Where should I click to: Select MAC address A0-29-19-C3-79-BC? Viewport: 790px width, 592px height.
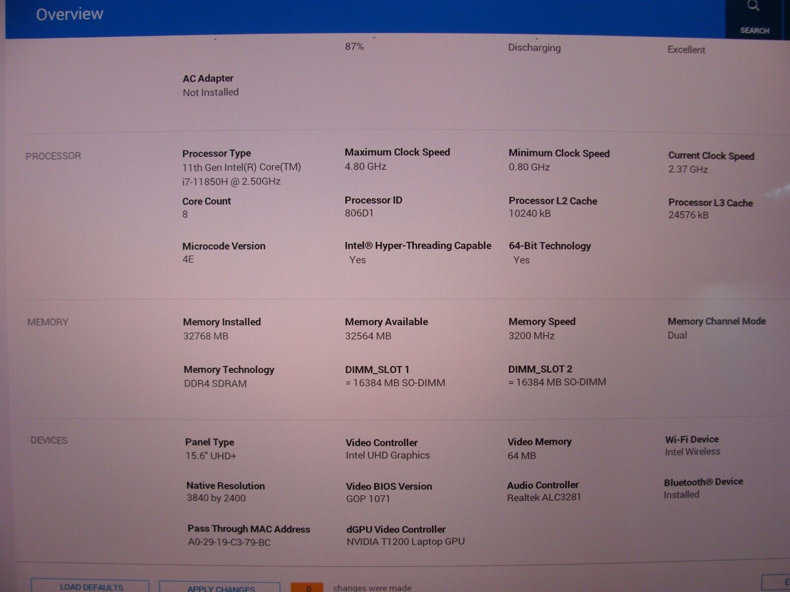pos(229,542)
